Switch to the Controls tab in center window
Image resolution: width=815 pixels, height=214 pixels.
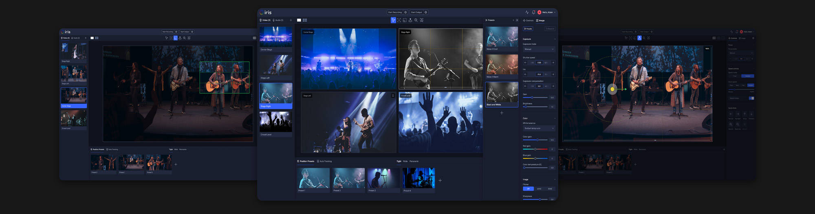529,20
